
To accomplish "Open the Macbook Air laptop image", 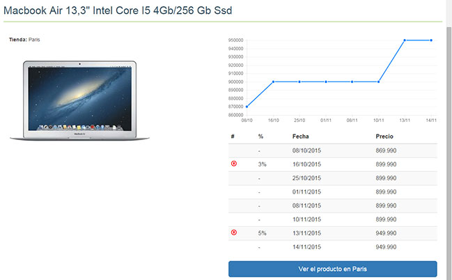I will point(79,100).
